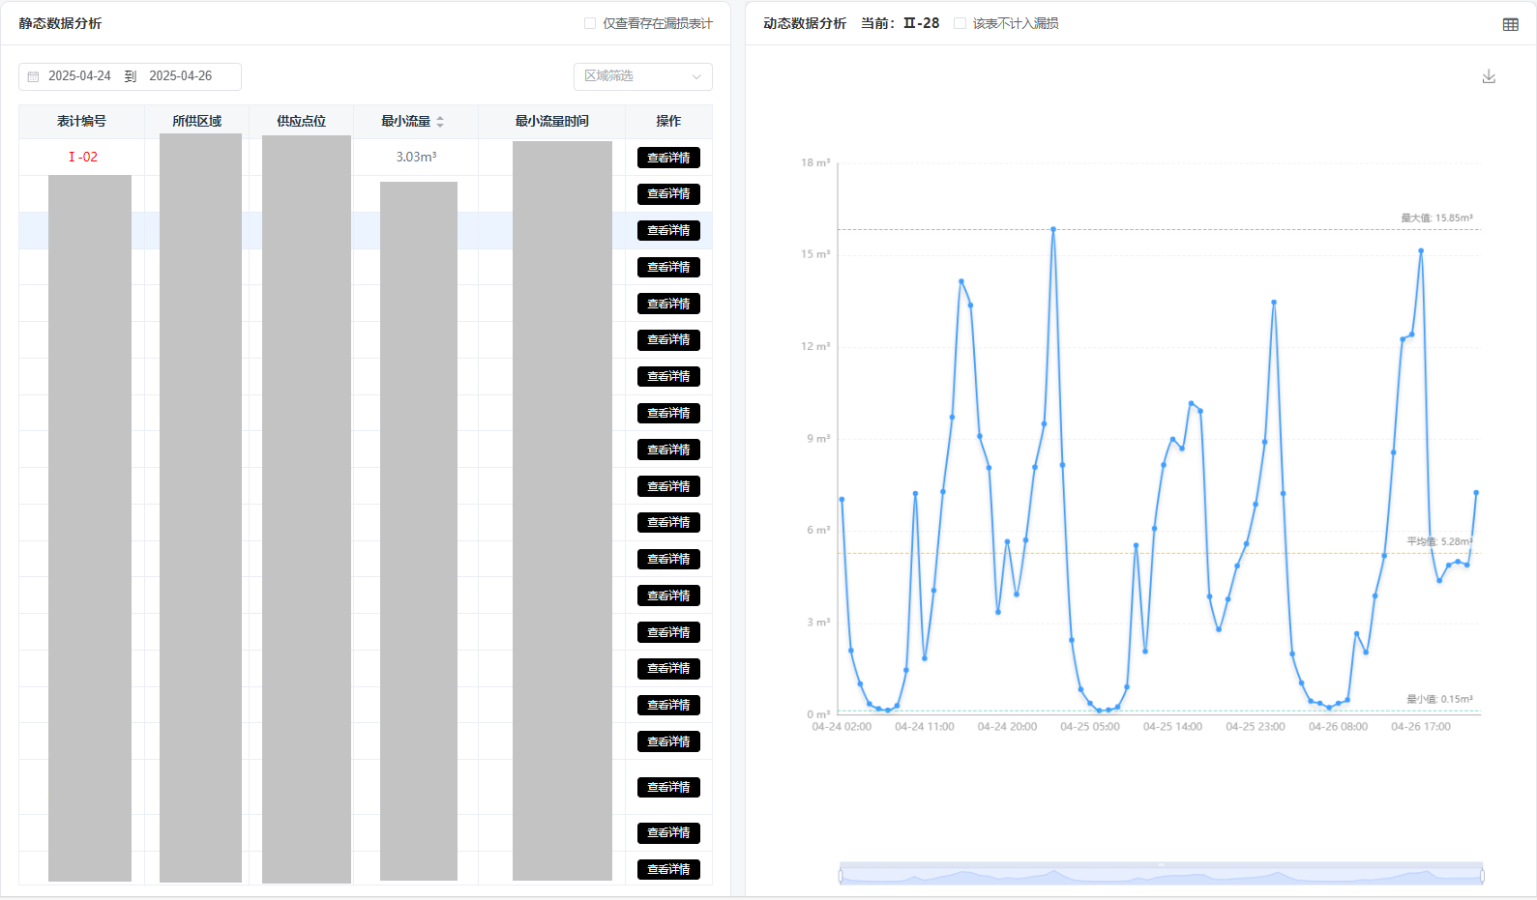Click the calendar icon in date range
The height and width of the screenshot is (900, 1537).
pyautogui.click(x=34, y=76)
